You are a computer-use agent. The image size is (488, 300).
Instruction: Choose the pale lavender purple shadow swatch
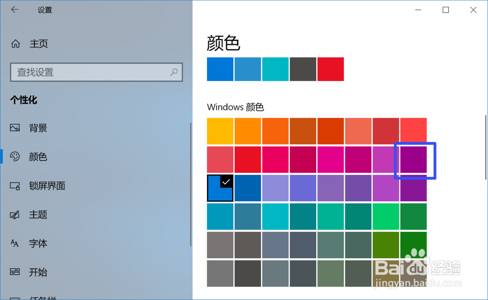(x=275, y=188)
